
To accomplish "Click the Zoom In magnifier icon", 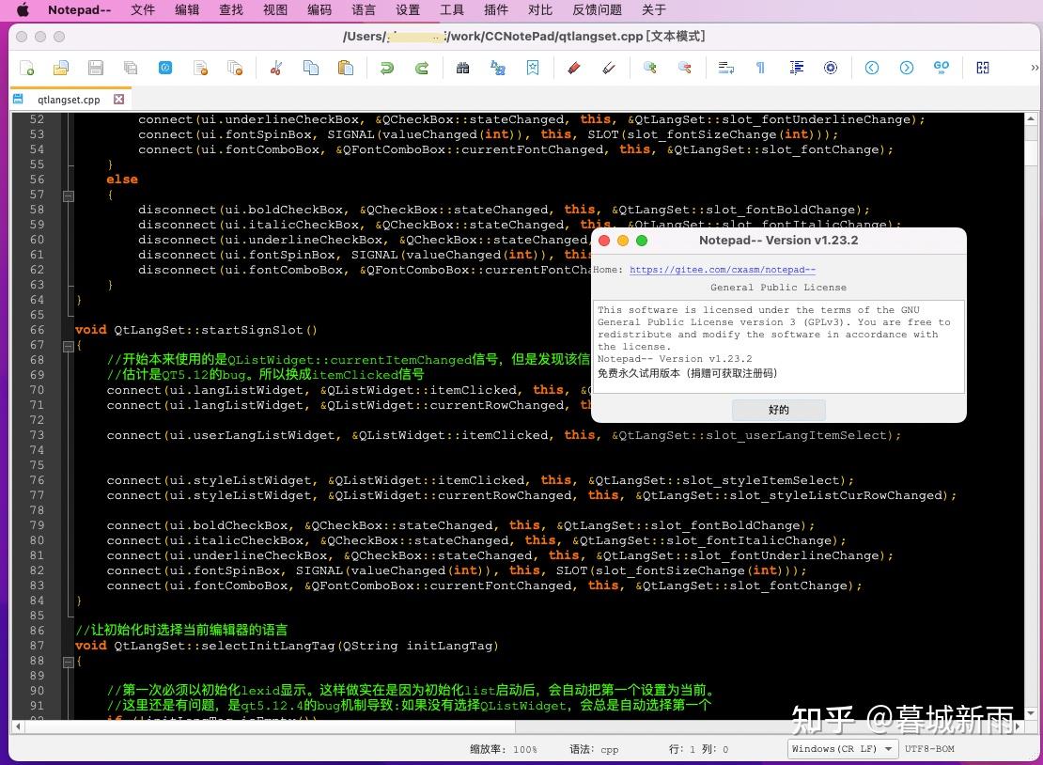I will point(649,68).
